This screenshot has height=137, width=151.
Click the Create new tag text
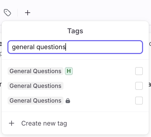click(44, 123)
